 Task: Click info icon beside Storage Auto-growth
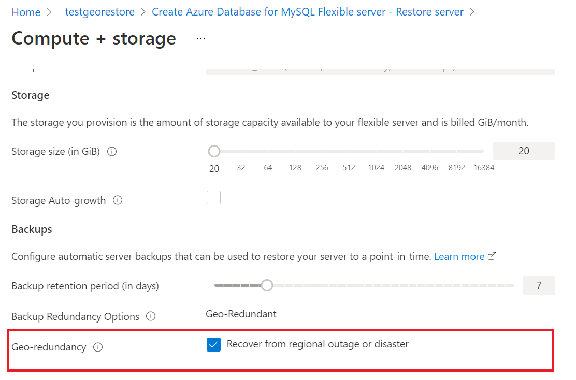click(x=118, y=200)
